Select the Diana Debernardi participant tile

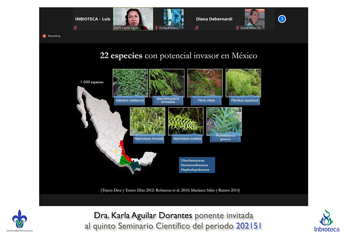pyautogui.click(x=214, y=19)
